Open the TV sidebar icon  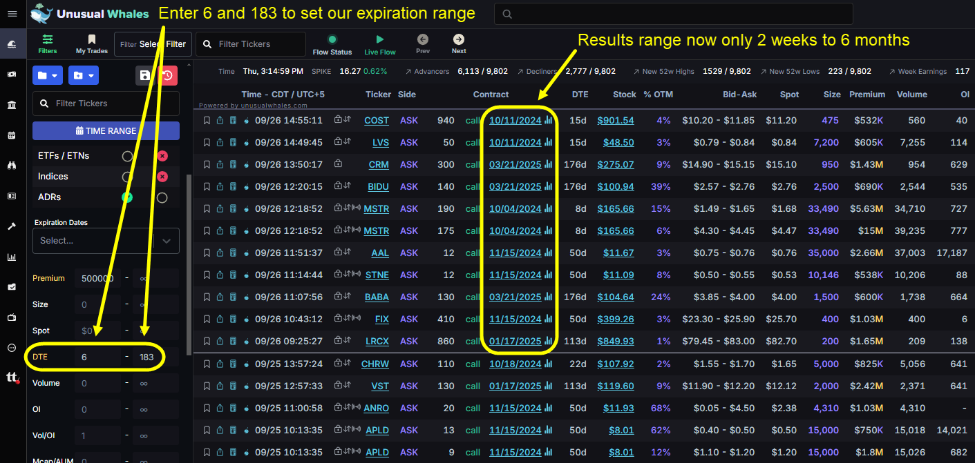coord(12,317)
